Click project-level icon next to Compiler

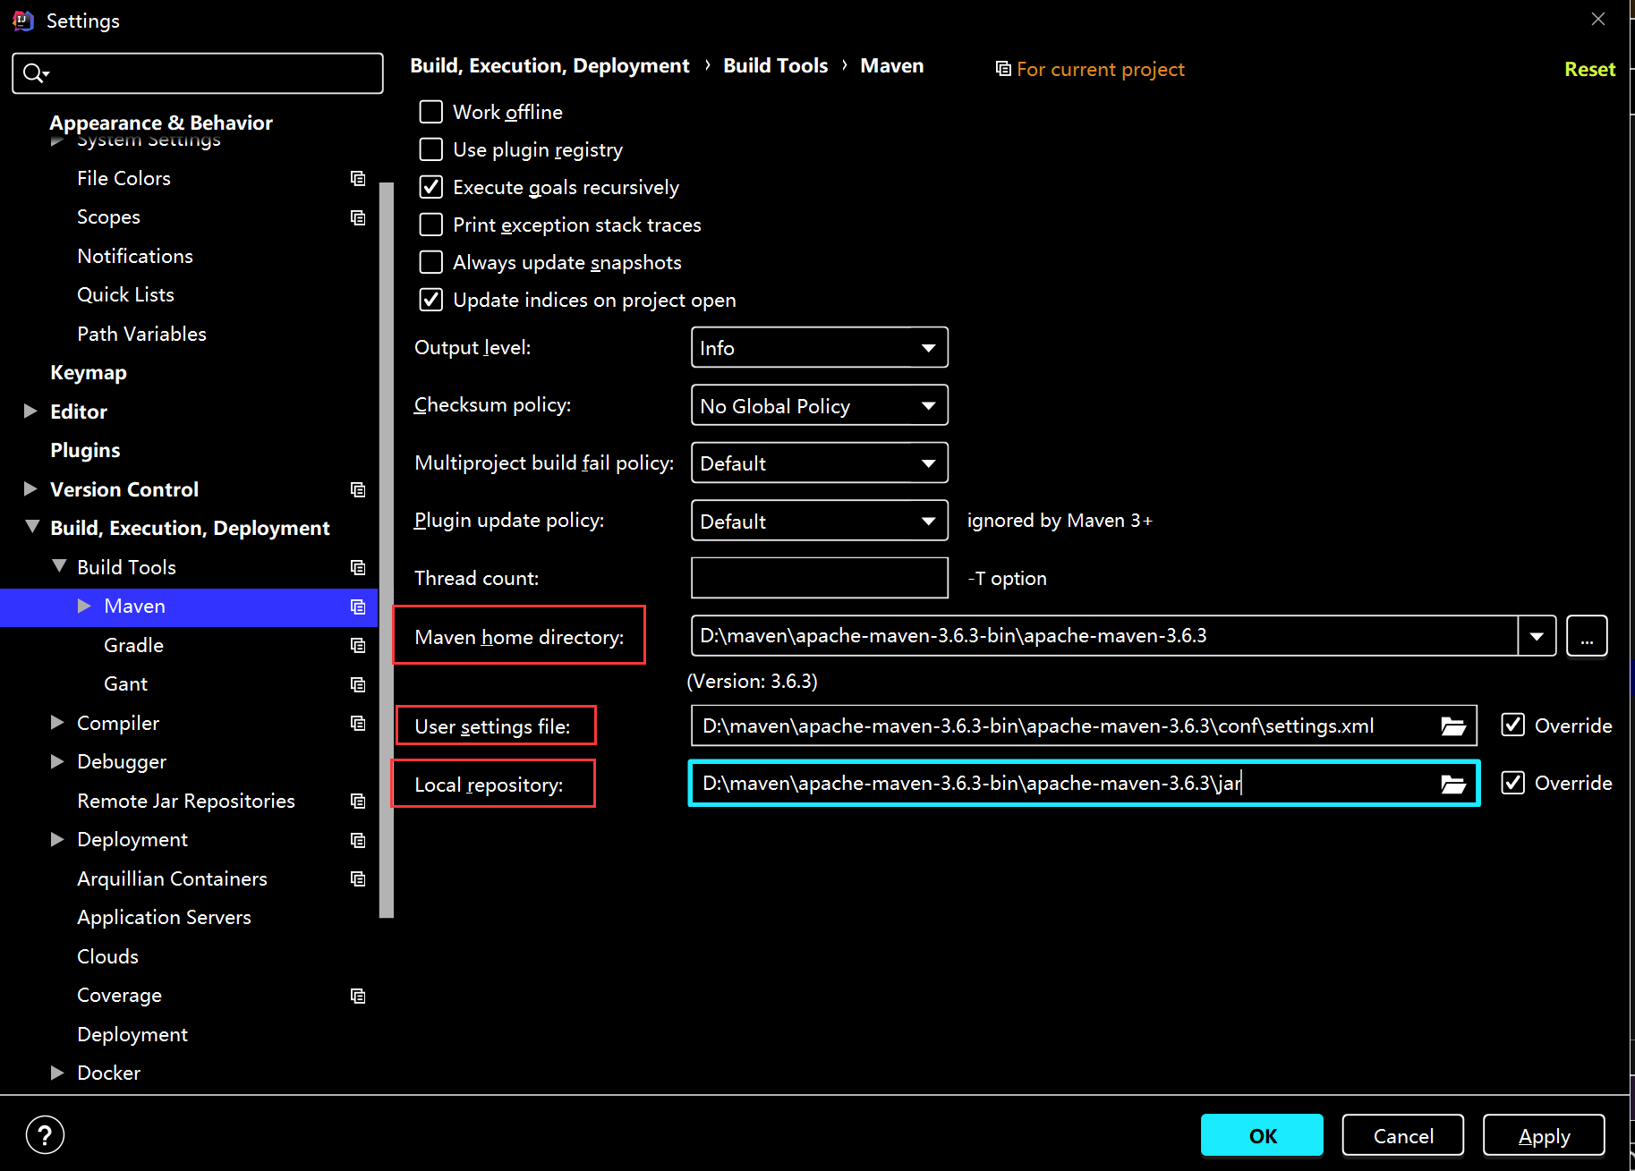click(x=358, y=723)
